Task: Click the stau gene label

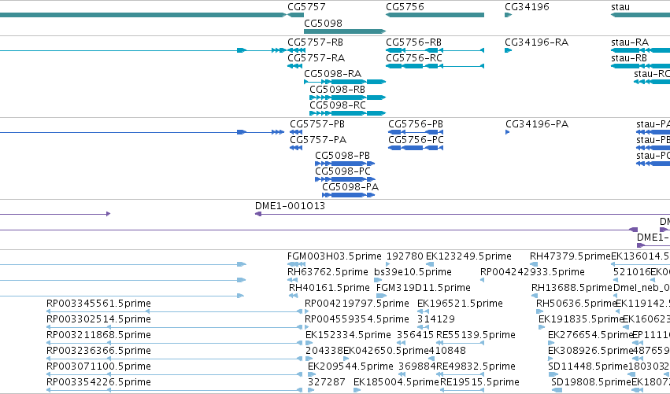Action: click(620, 7)
